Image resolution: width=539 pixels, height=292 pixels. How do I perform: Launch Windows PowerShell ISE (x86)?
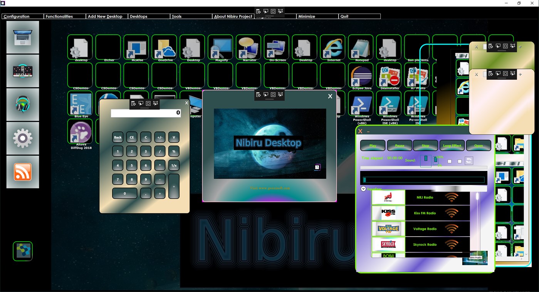click(389, 105)
